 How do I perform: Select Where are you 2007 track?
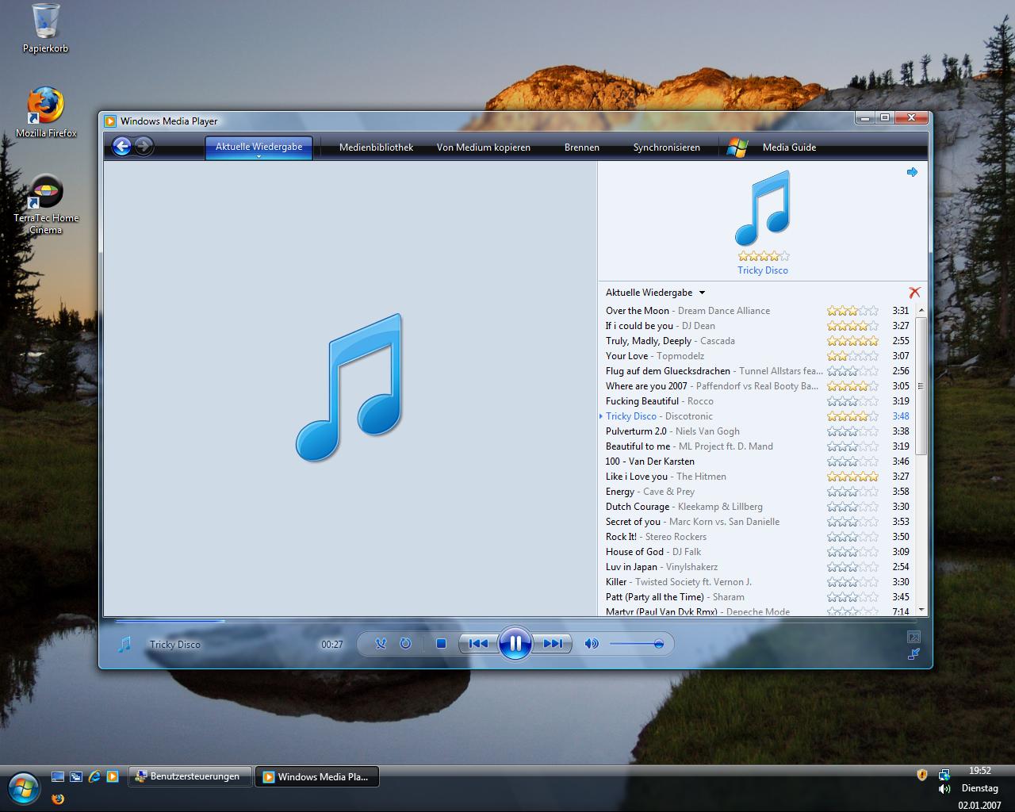pyautogui.click(x=757, y=386)
